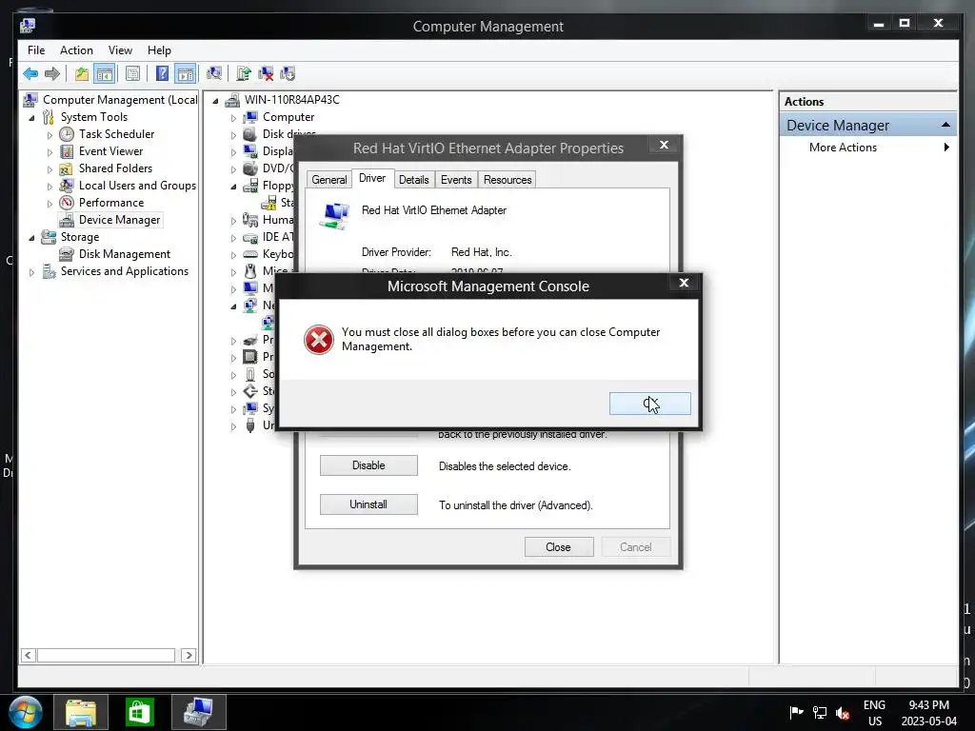The width and height of the screenshot is (975, 731).
Task: Click the console tree scrollbar right arrow
Action: pos(189,655)
